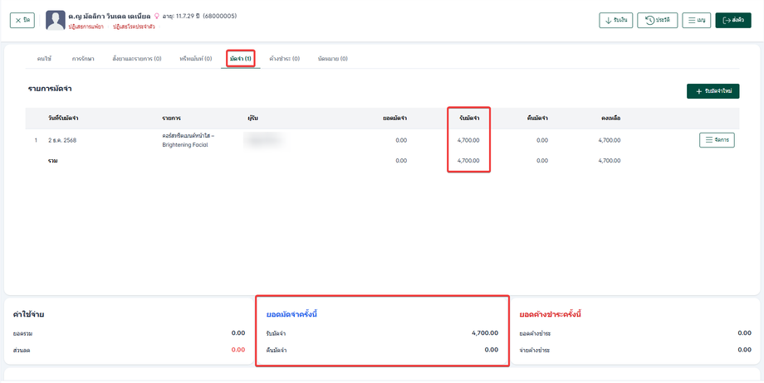Add a new deposit with รับมัดจำใหม่

tap(713, 91)
